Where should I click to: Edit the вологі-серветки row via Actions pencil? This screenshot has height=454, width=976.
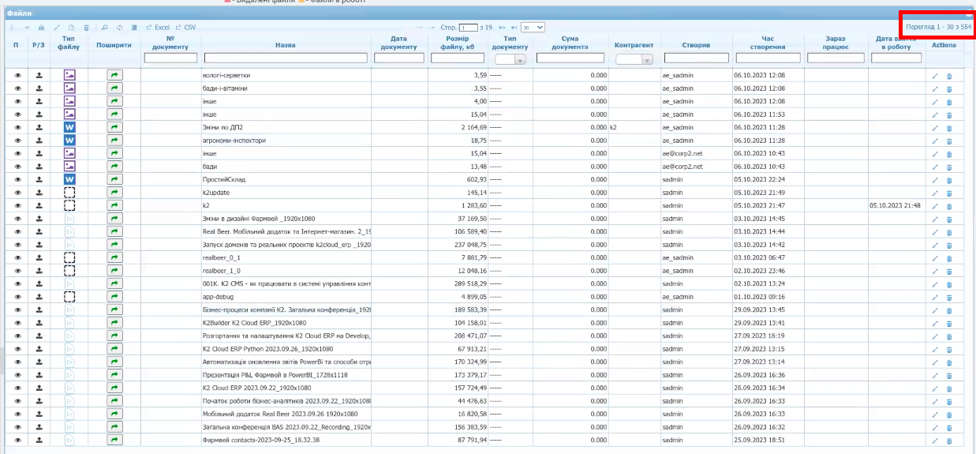[935, 76]
